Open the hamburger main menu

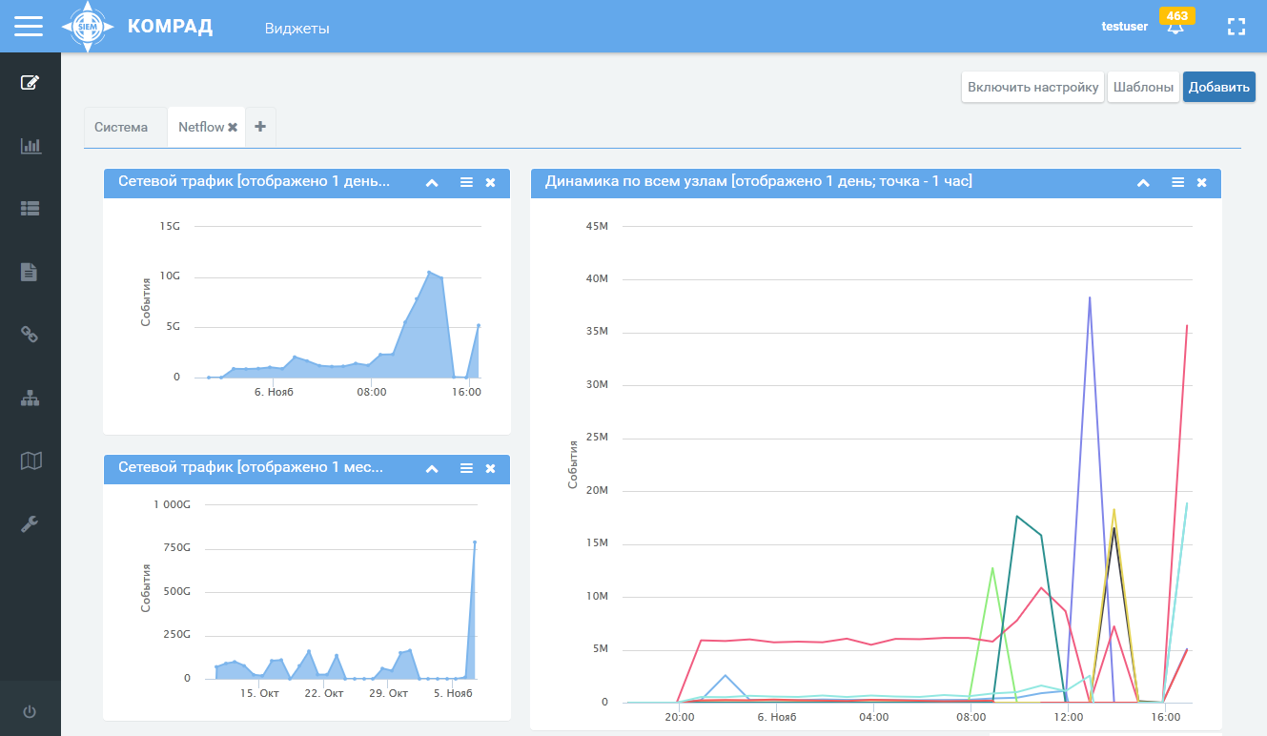pos(29,26)
